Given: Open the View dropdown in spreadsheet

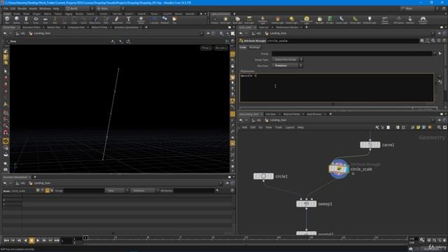Looking at the screenshot, I should (117, 190).
